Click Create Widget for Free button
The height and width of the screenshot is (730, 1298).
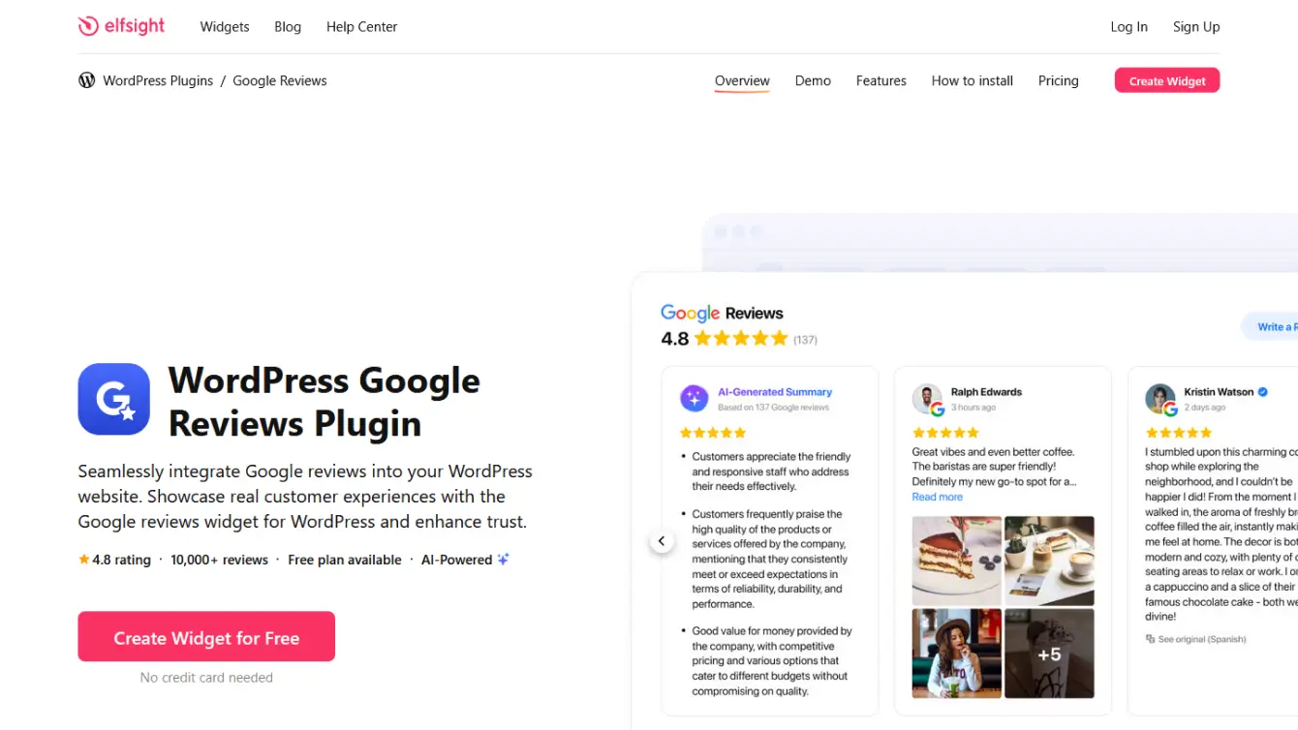tap(206, 636)
